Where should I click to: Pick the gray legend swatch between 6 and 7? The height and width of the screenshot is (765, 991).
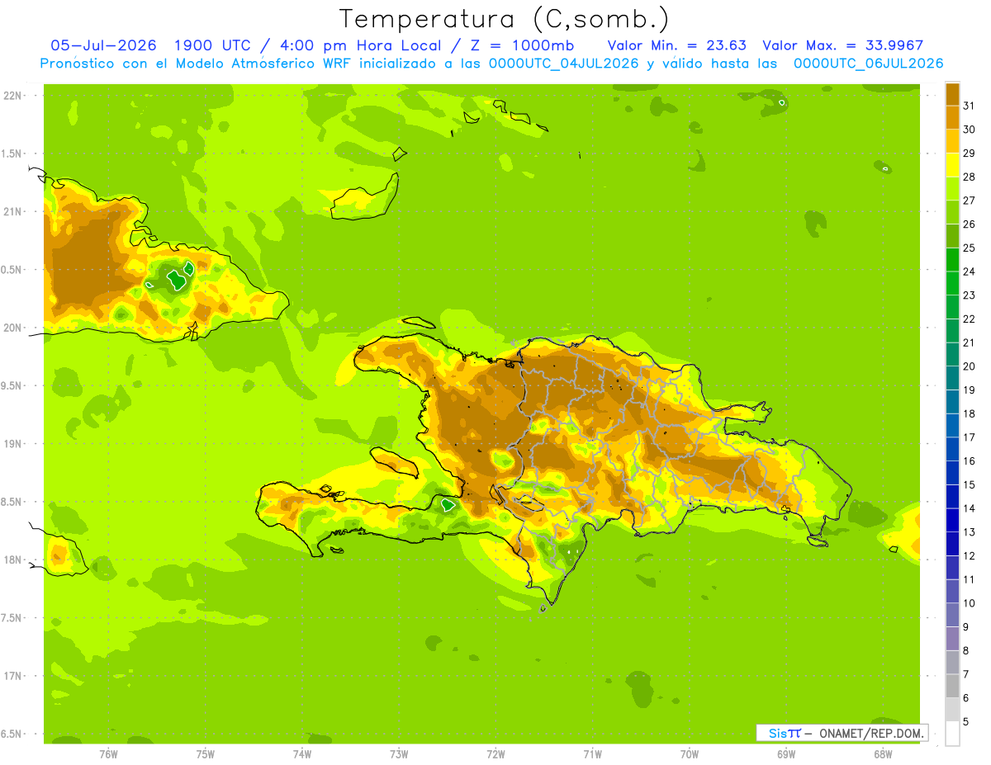952,686
